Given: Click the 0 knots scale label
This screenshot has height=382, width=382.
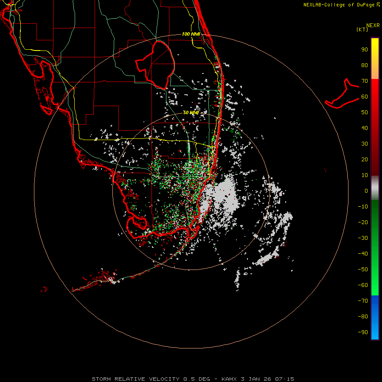Looking at the screenshot, I should (366, 191).
